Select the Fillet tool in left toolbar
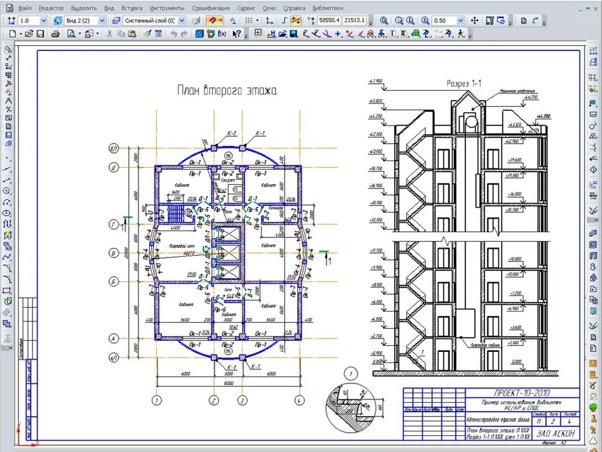The width and height of the screenshot is (602, 452). pos(7,279)
